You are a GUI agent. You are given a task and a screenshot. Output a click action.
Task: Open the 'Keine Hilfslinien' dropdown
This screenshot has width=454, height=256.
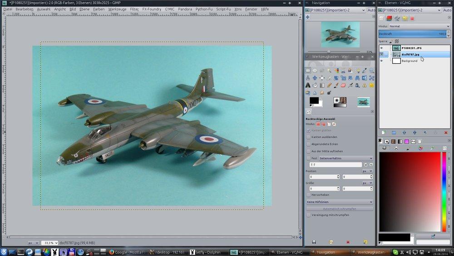point(339,202)
